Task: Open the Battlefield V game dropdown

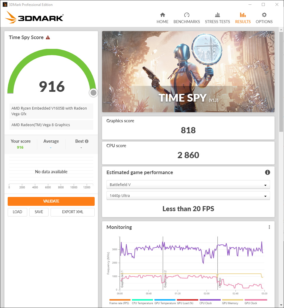Action: (188, 185)
